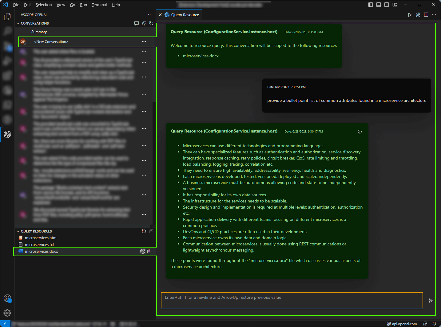
Task: Open the Terminal menu
Action: tap(99, 5)
